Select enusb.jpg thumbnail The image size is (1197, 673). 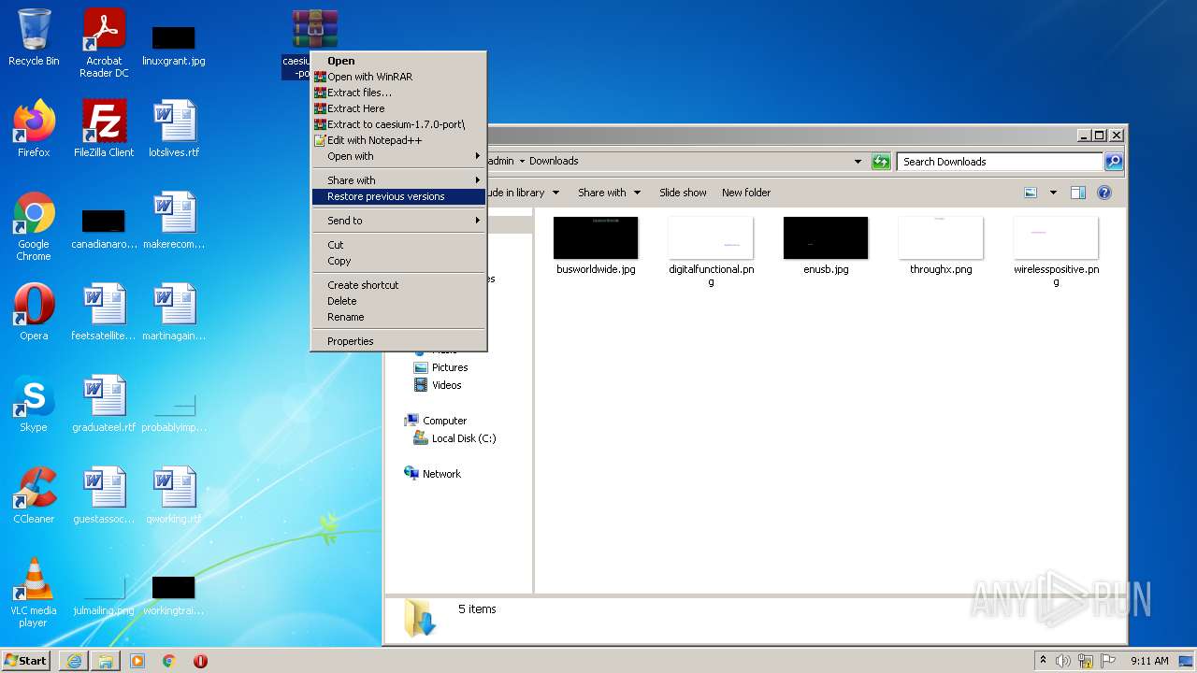tap(826, 245)
